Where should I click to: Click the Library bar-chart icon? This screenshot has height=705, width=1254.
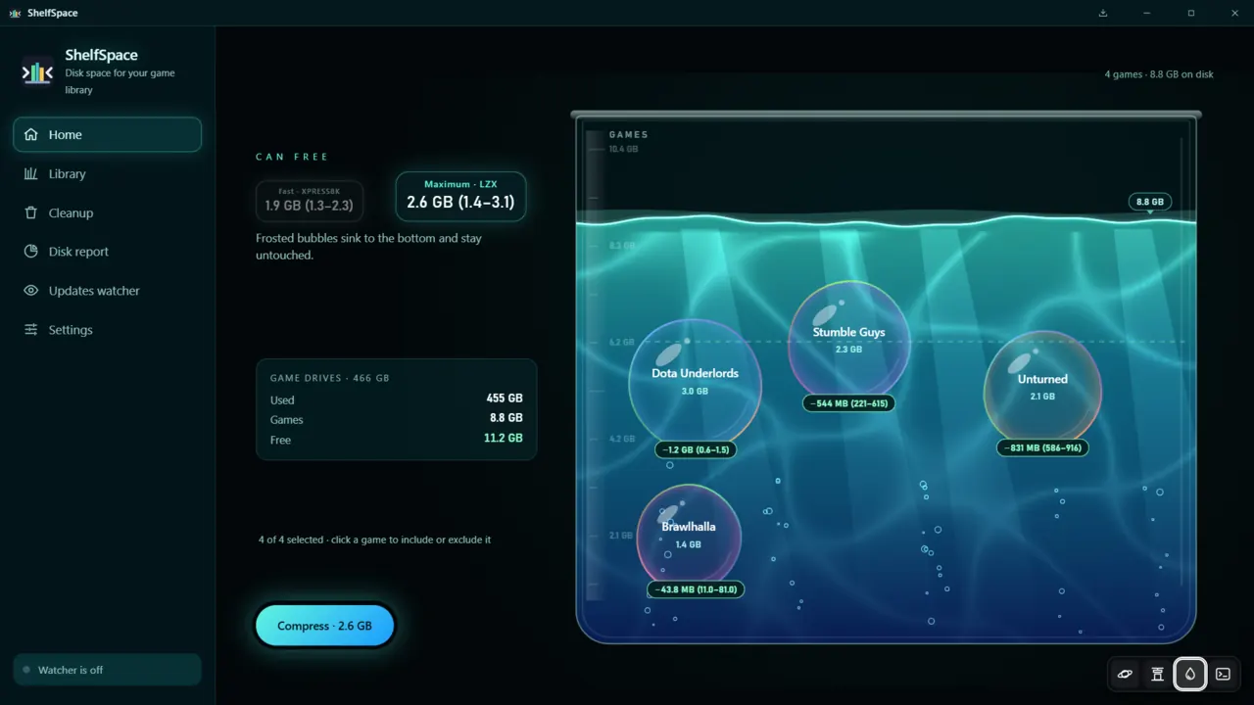31,174
